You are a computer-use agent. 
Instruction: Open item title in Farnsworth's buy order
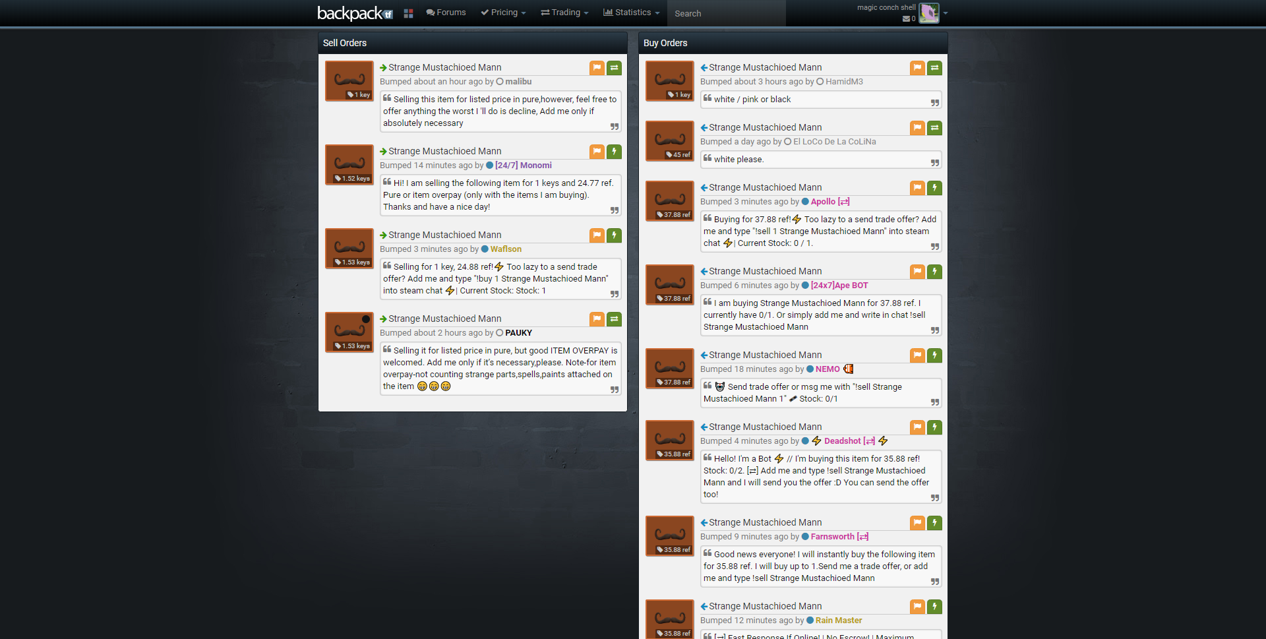tap(766, 522)
